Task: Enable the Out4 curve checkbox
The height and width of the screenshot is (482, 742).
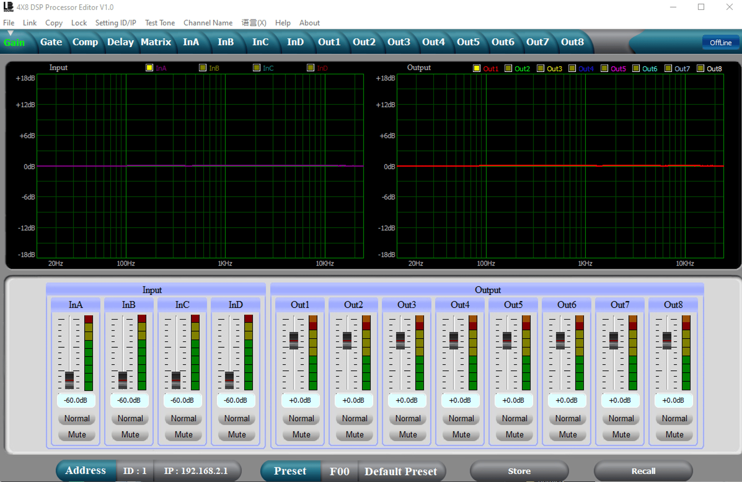Action: coord(572,68)
